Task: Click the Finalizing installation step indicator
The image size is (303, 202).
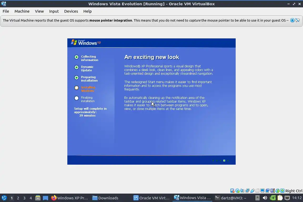Action: (x=77, y=98)
